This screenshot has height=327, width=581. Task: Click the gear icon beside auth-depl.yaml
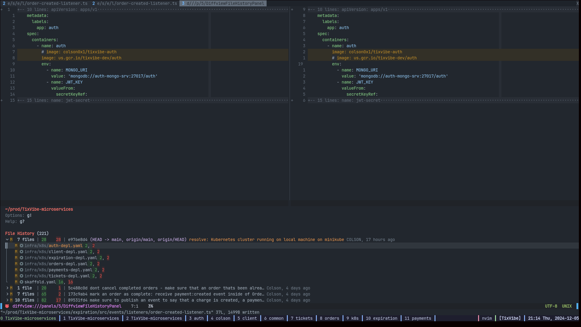tap(21, 246)
